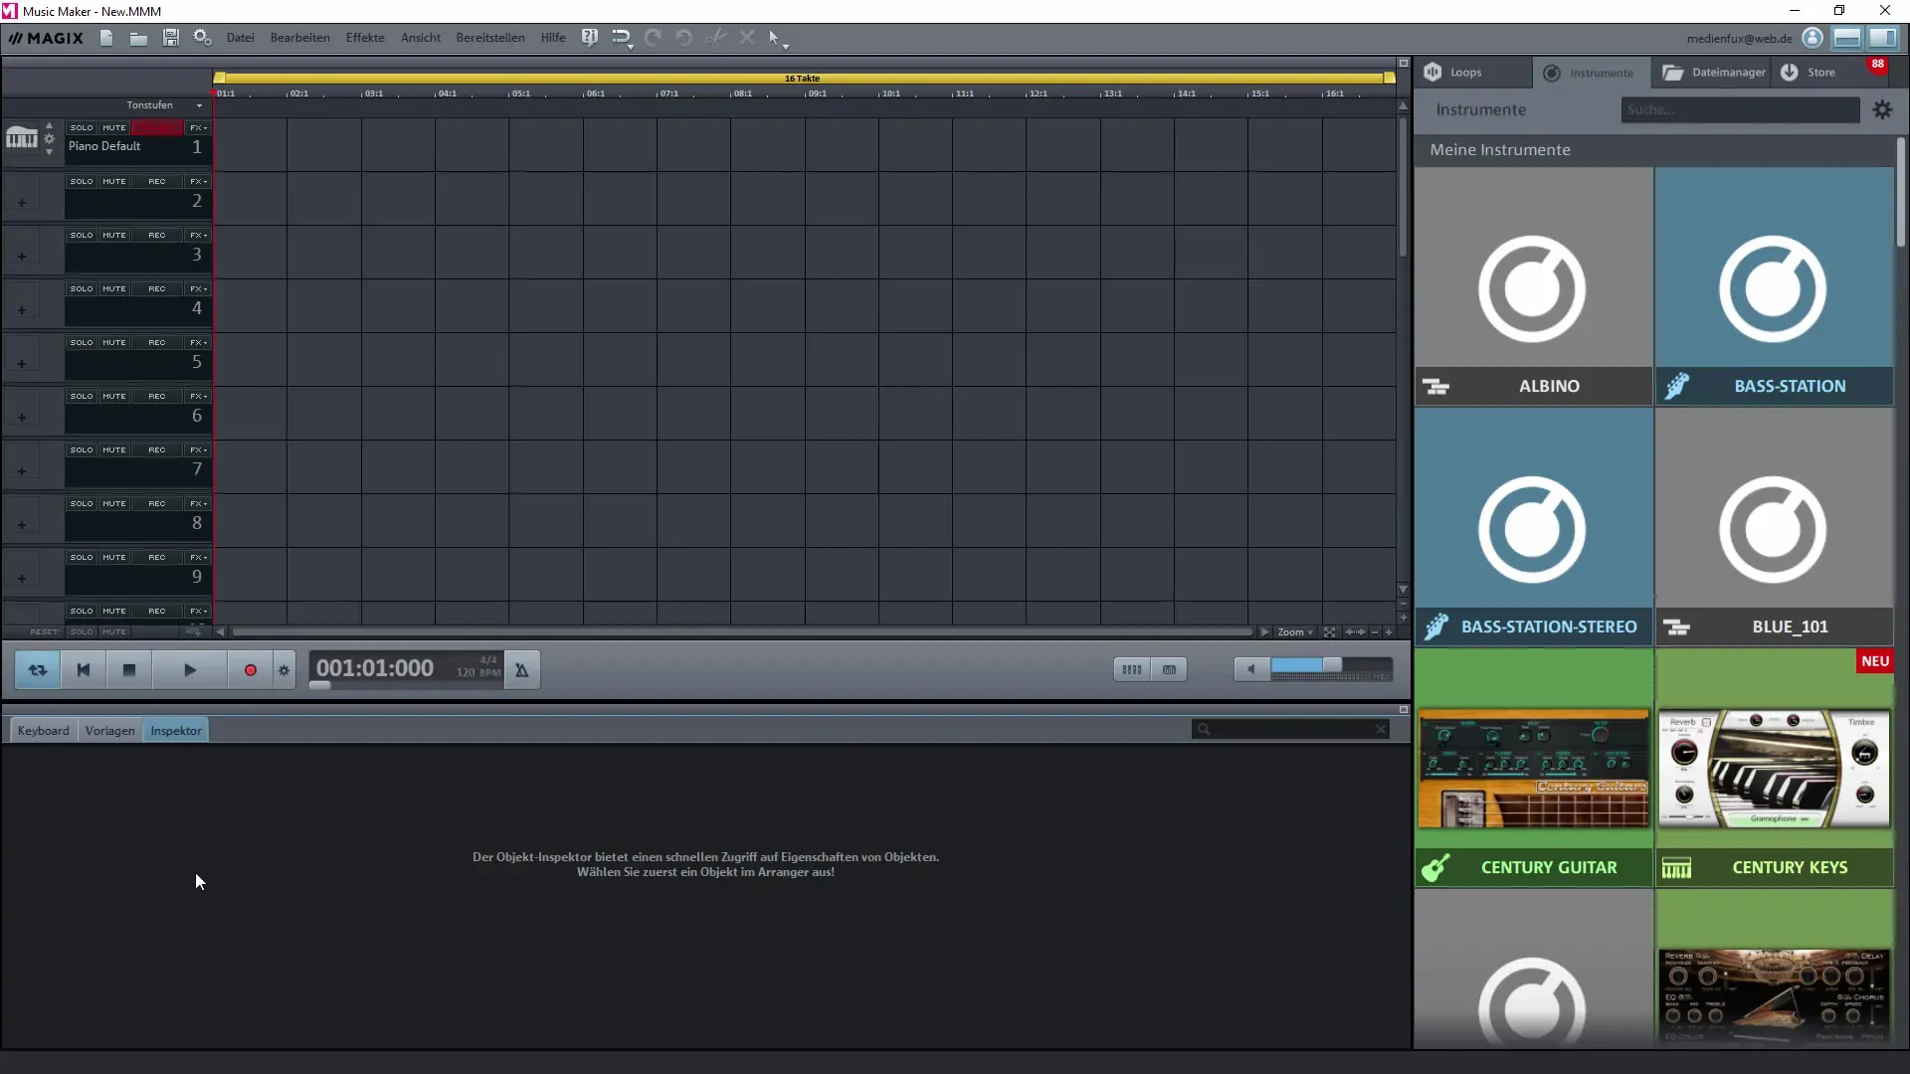Screen dimensions: 1910x1074
Task: Arm REC on track 6
Action: [x=157, y=396]
